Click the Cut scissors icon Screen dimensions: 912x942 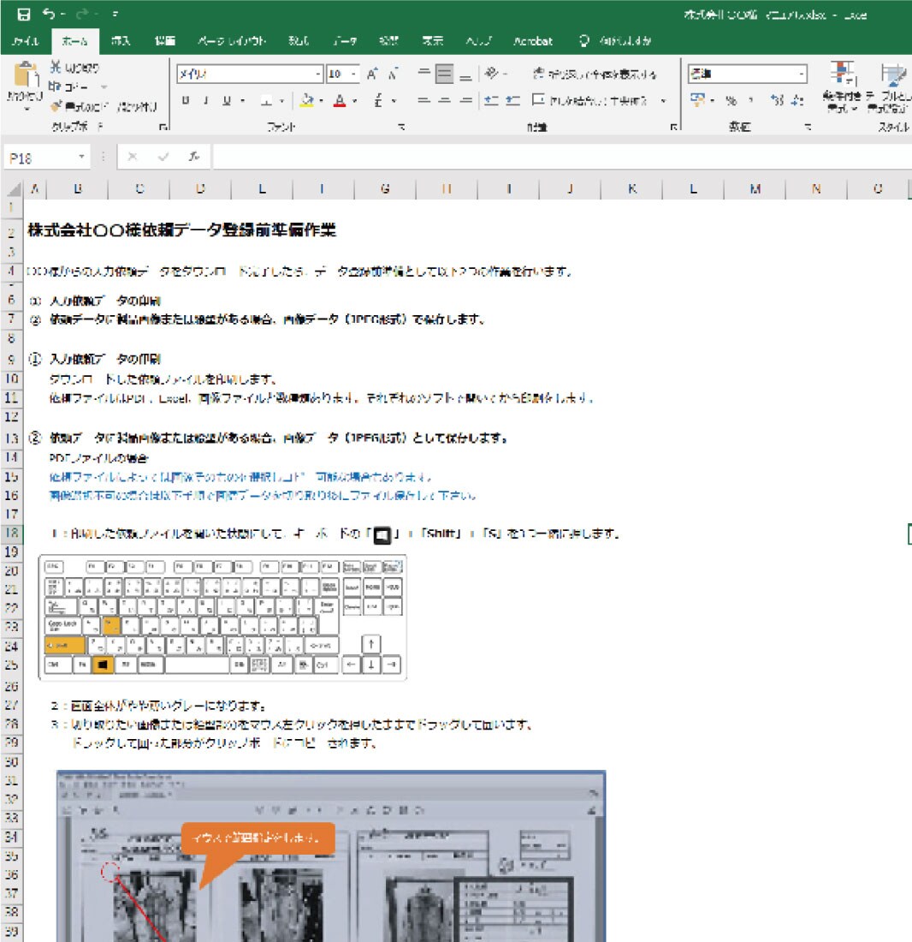coord(56,67)
